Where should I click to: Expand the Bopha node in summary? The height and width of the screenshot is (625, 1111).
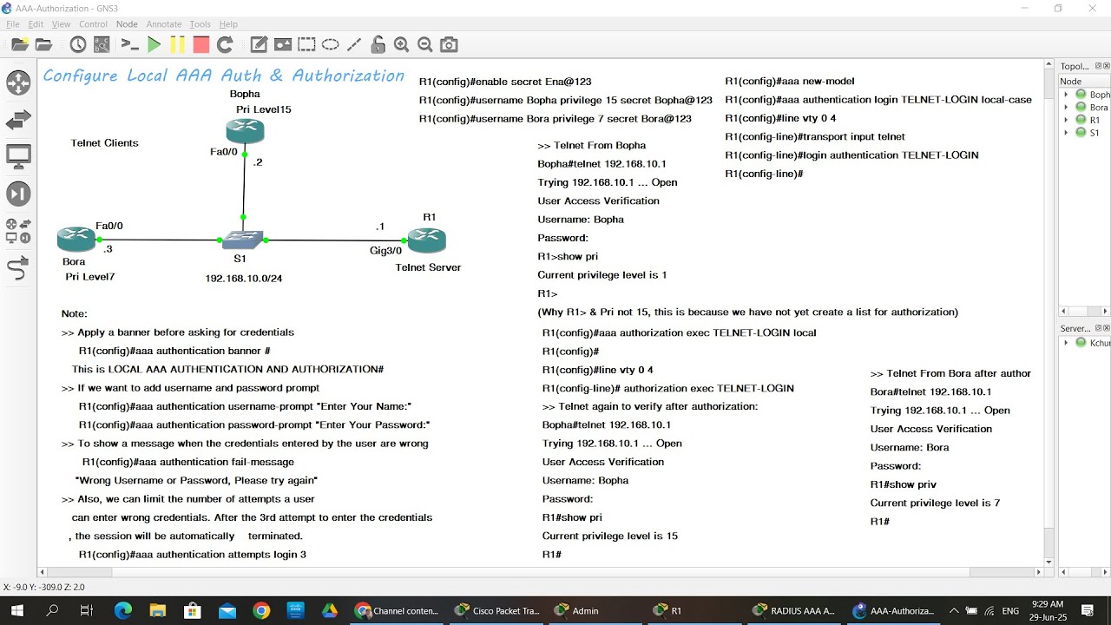point(1066,95)
